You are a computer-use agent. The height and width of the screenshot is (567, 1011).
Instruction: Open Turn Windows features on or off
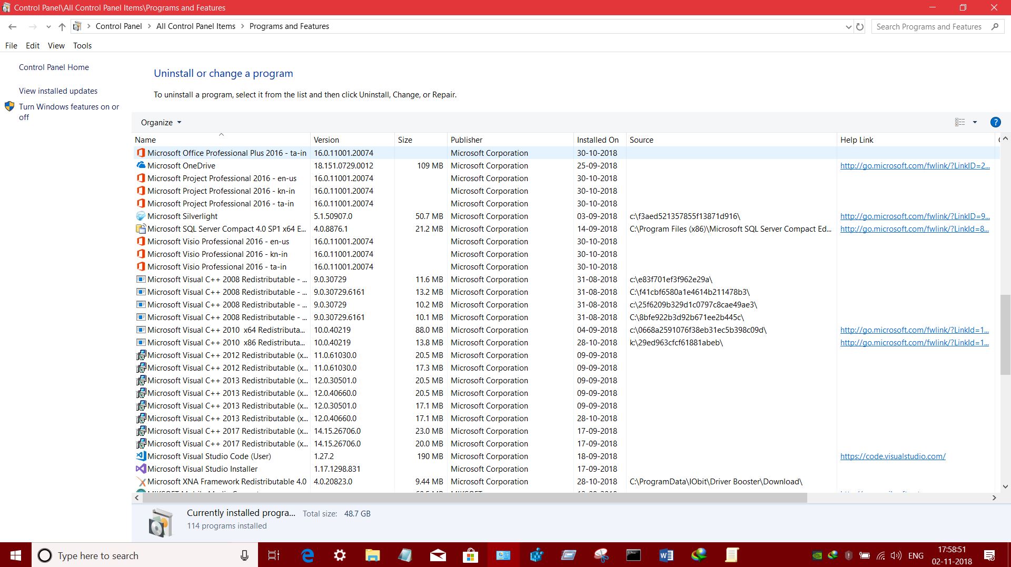pos(69,112)
